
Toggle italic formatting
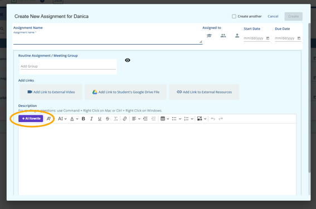(91, 119)
